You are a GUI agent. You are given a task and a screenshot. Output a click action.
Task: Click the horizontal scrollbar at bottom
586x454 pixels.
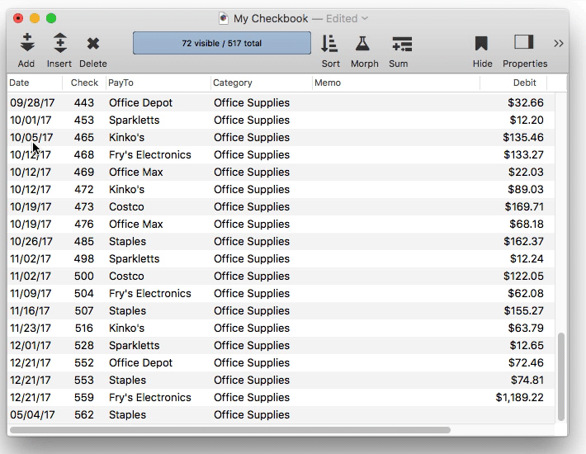(x=231, y=430)
